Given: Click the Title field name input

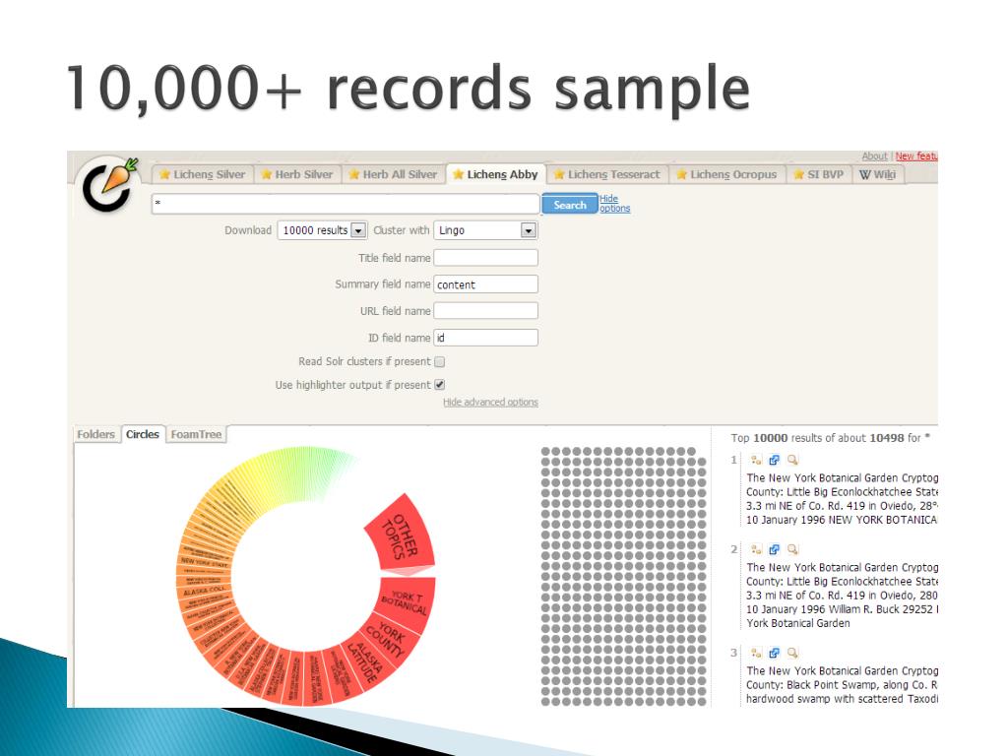Looking at the screenshot, I should [485, 258].
